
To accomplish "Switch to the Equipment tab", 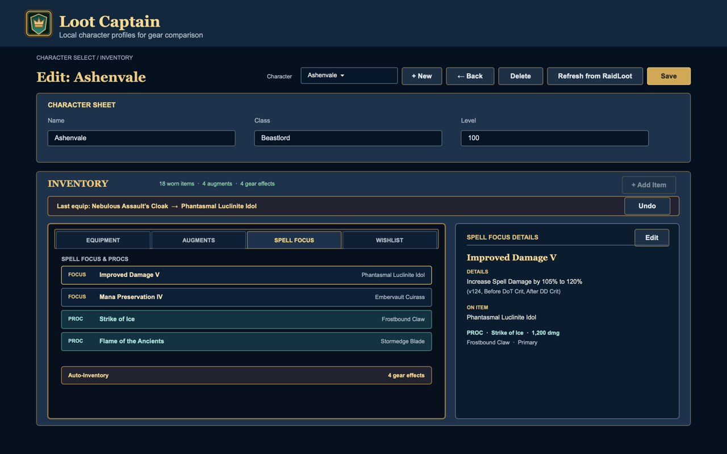I will click(x=103, y=240).
